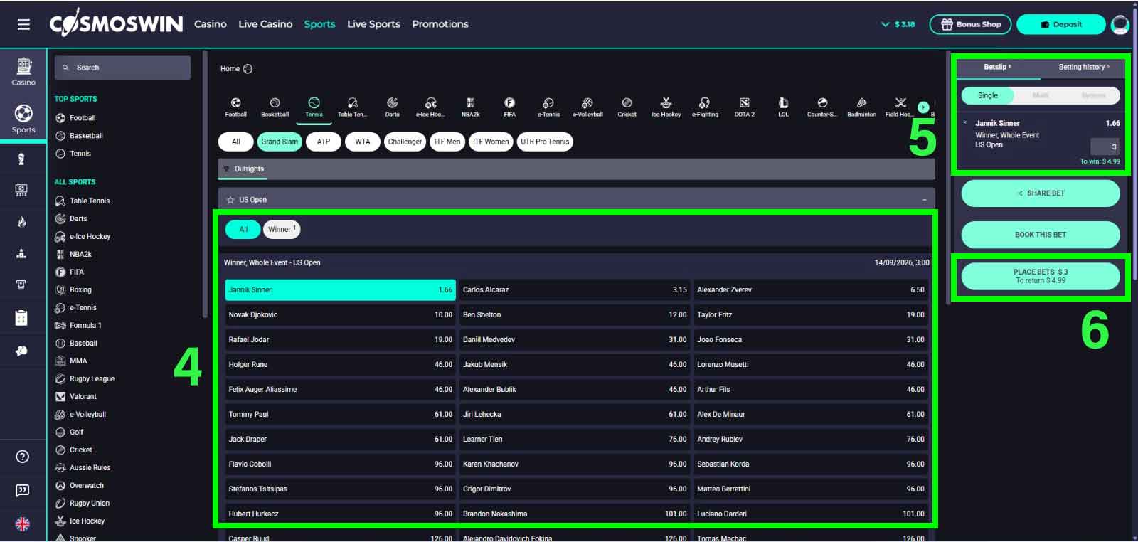Viewport: 1138px width, 542px height.
Task: Select Counter-Strike in the sports icon carousel
Action: 823,107
